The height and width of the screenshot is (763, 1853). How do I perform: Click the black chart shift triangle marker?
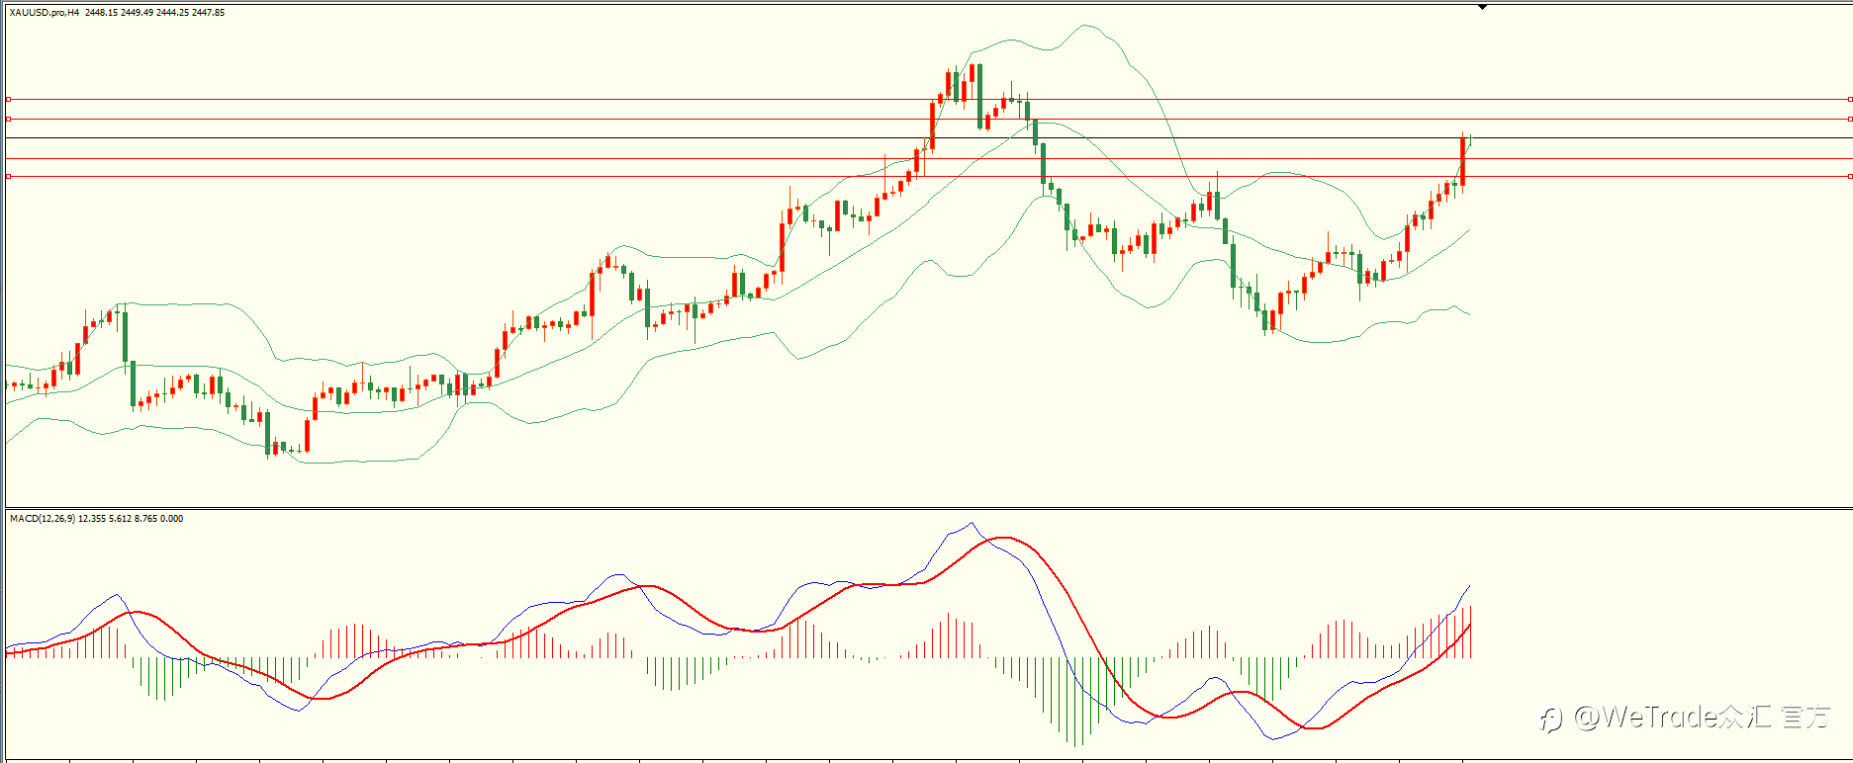(x=1482, y=7)
